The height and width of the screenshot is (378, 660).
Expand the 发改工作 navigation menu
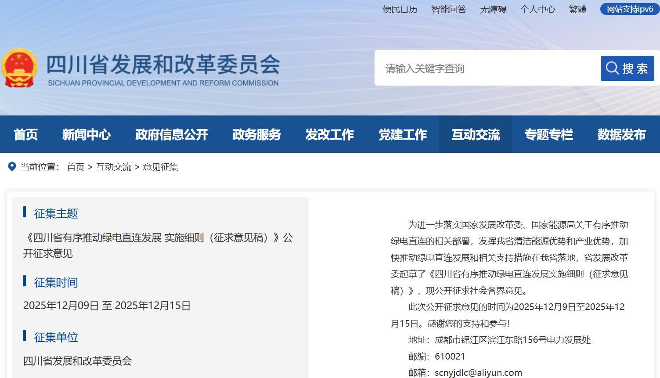point(329,134)
